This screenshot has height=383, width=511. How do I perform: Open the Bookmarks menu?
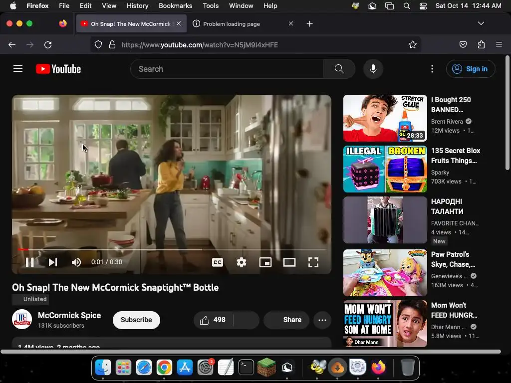point(175,6)
